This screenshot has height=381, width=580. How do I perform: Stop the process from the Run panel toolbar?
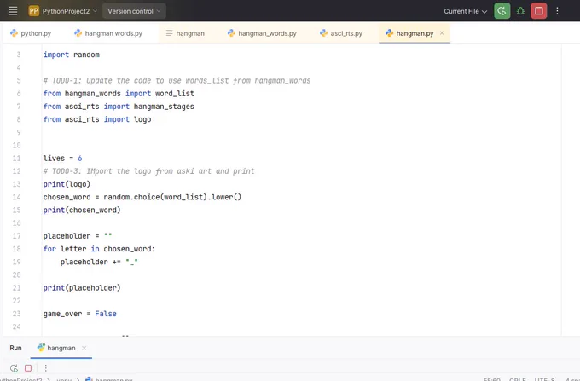point(28,368)
